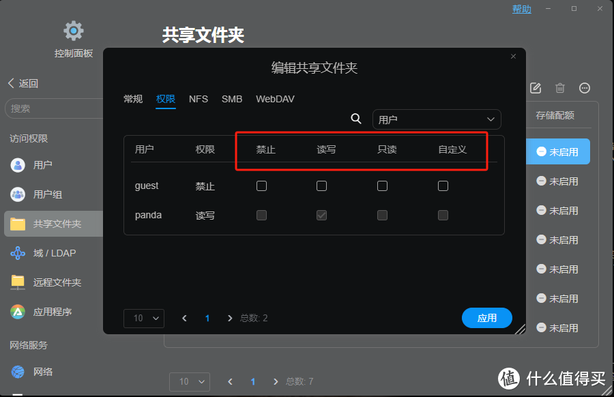Open the WebDAV tab
The height and width of the screenshot is (397, 614).
tap(275, 99)
